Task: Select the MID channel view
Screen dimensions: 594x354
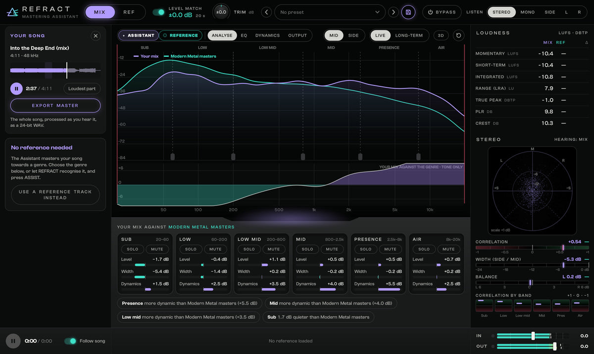Action: pyautogui.click(x=334, y=36)
